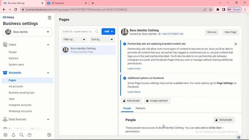Open settings gear at sidebar bottom
The width and height of the screenshot is (249, 140).
point(5,135)
